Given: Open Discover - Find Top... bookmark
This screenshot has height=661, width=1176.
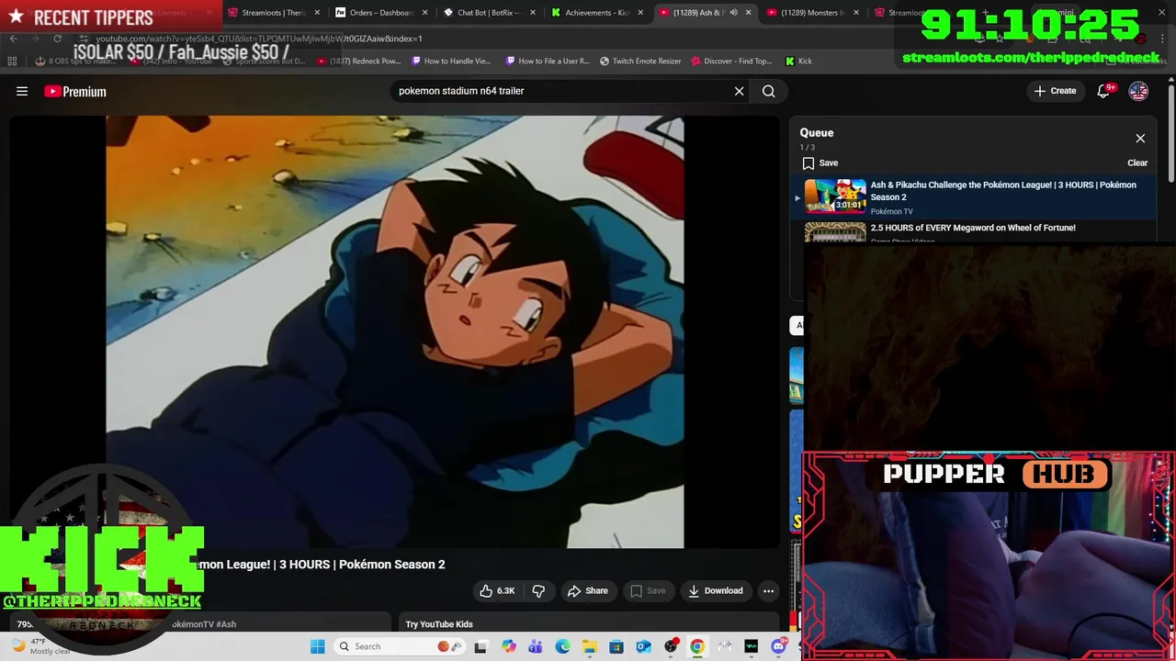Looking at the screenshot, I should (731, 62).
